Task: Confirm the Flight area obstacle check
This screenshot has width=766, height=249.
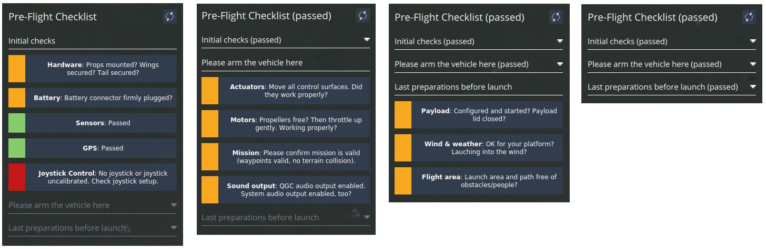Action: click(x=479, y=181)
